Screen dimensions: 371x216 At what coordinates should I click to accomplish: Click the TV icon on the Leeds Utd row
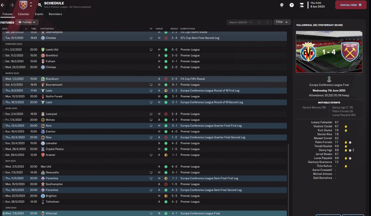[151, 50]
